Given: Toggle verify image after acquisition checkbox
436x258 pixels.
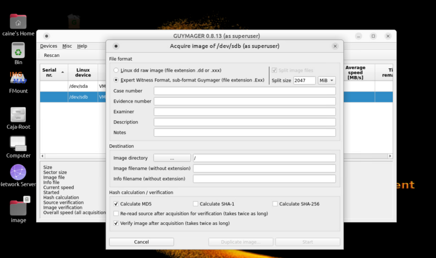Looking at the screenshot, I should click(116, 223).
